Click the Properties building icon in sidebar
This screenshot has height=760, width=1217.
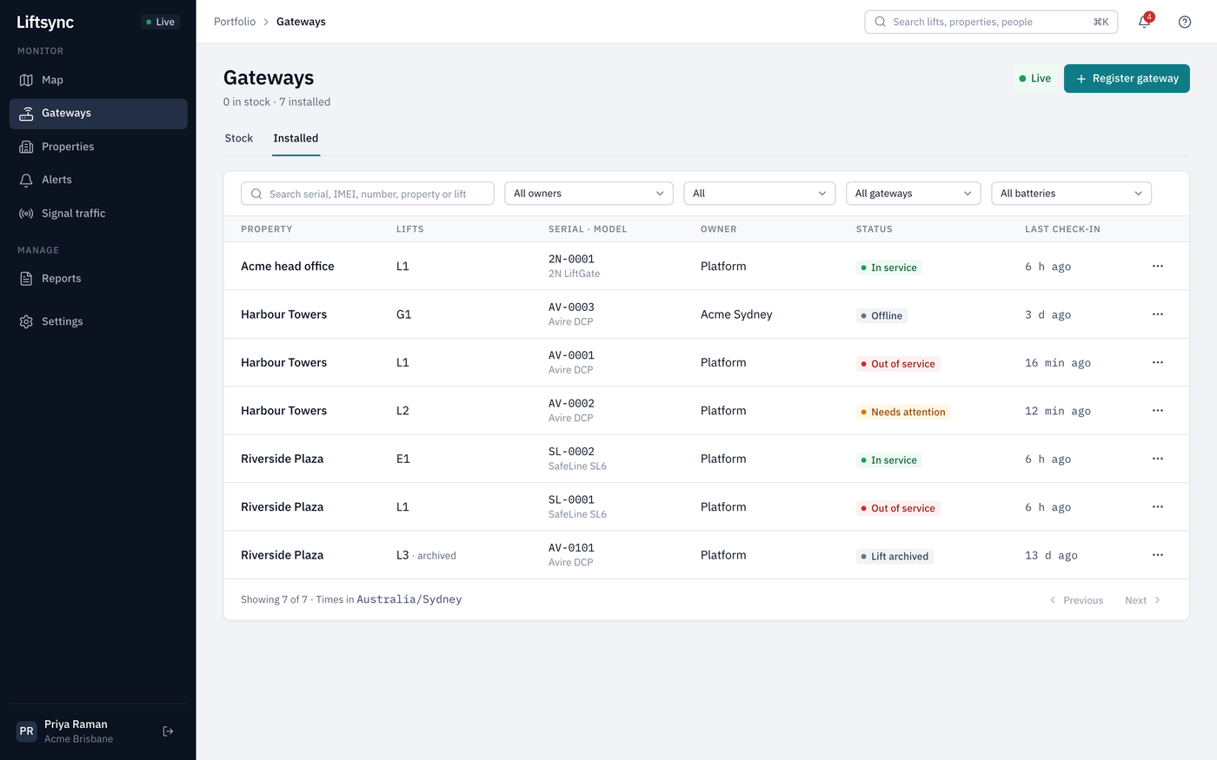(26, 147)
